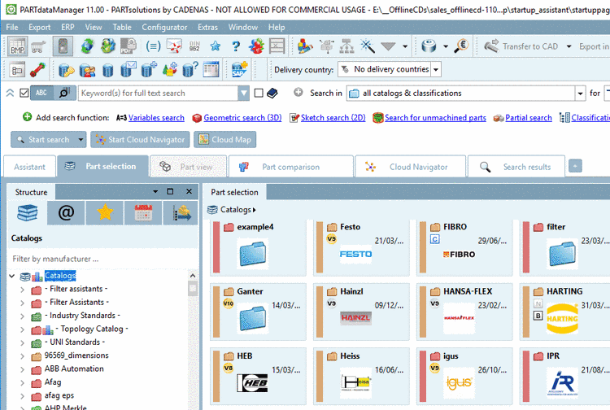Click the BMP table toolbar icon

[x=17, y=46]
